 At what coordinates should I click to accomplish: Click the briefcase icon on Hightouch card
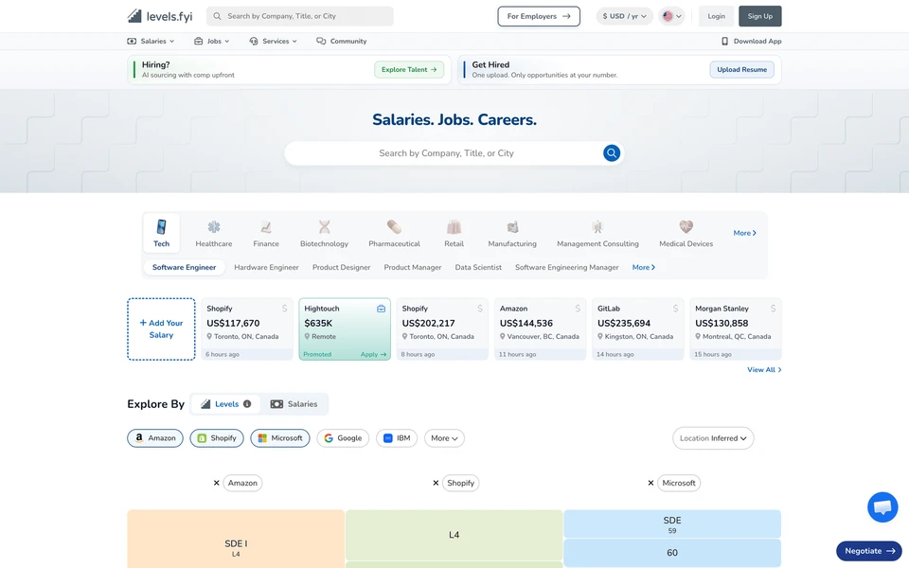click(381, 309)
